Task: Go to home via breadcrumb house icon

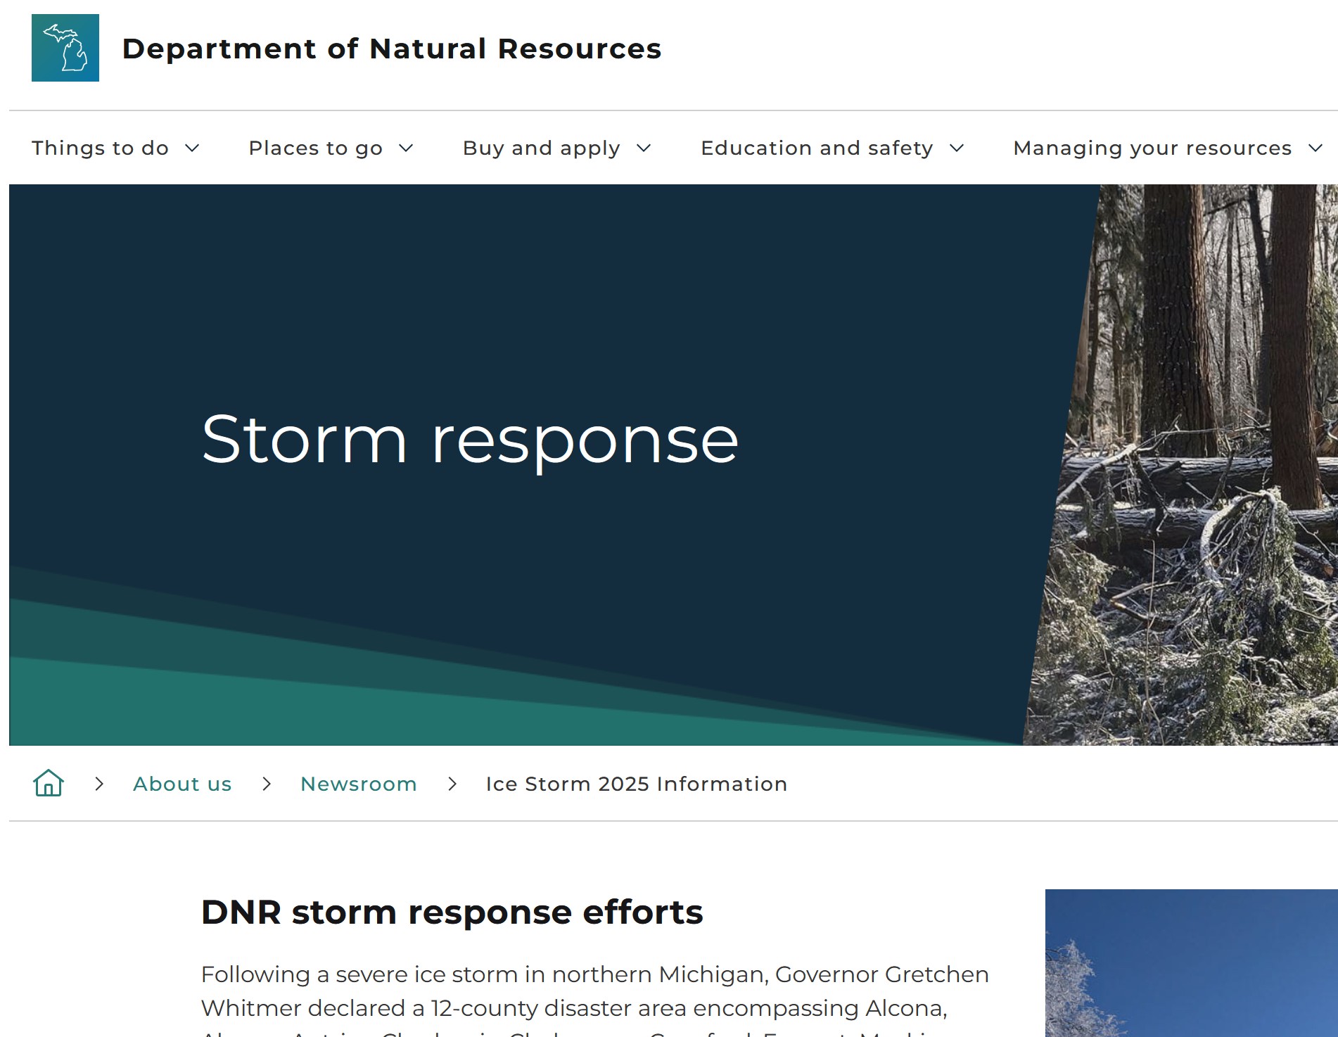Action: coord(49,783)
